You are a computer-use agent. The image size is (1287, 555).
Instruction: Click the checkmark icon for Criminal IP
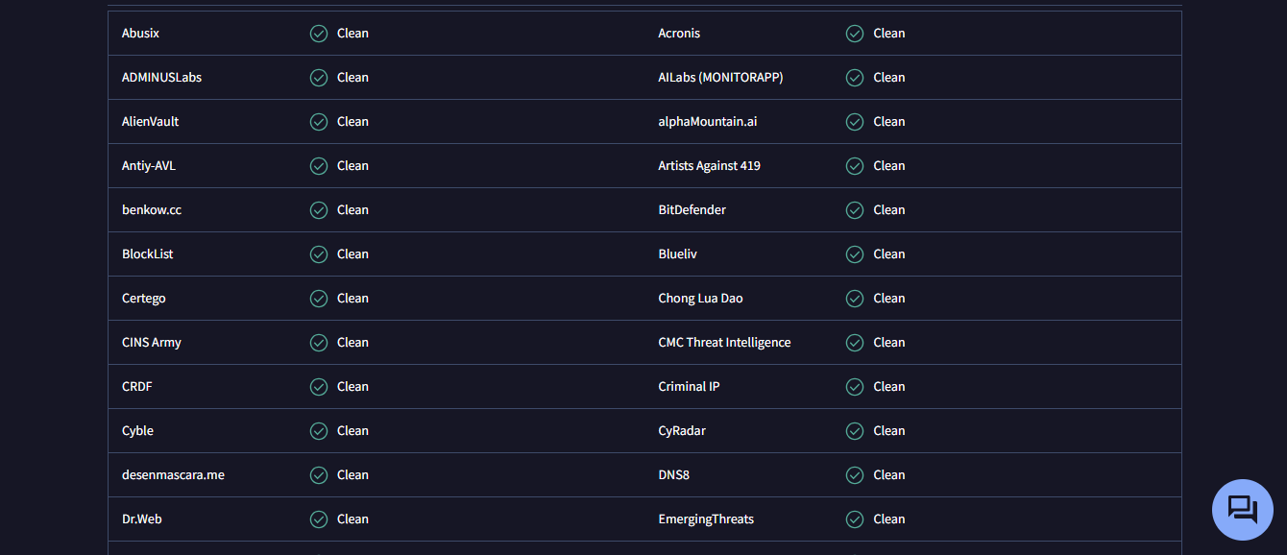click(855, 387)
